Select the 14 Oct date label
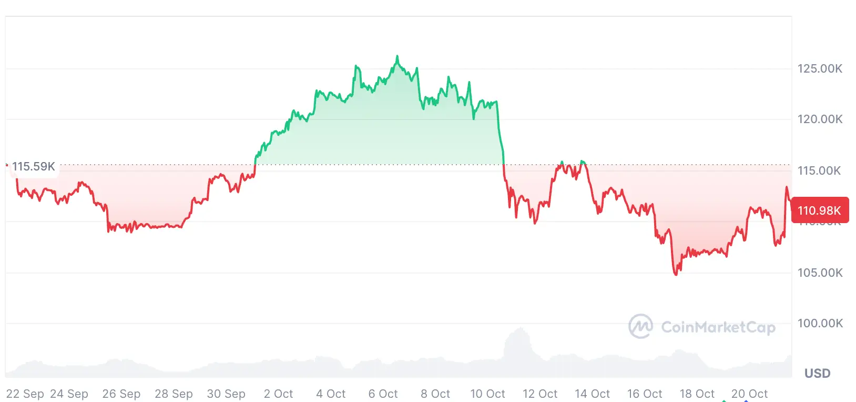 point(592,394)
